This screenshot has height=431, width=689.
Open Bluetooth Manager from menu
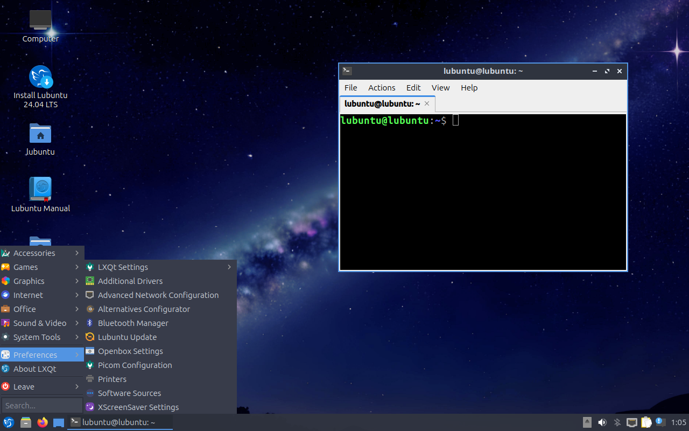[x=160, y=323]
